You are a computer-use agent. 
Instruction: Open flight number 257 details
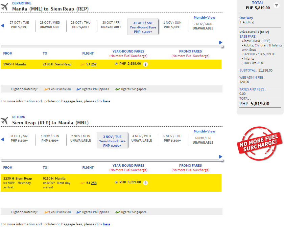point(94,64)
